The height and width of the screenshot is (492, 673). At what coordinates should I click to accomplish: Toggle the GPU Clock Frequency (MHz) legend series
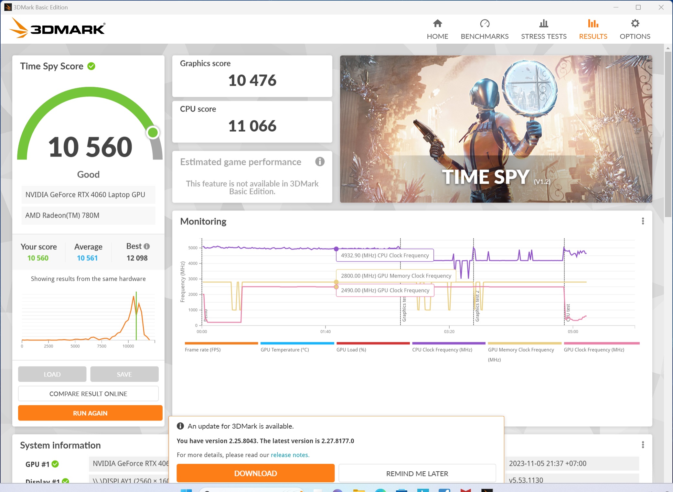click(602, 347)
